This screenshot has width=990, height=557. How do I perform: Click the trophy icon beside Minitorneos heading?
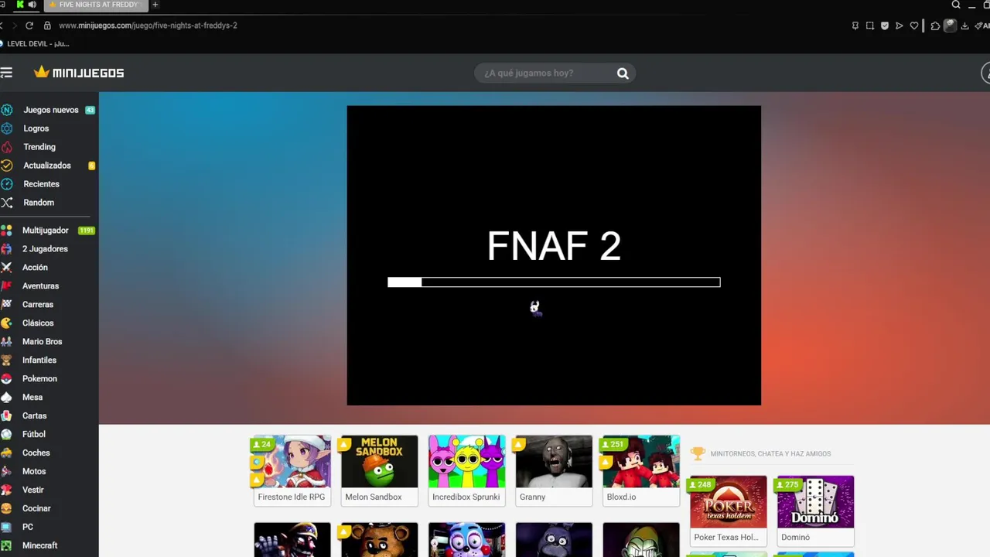coord(698,453)
